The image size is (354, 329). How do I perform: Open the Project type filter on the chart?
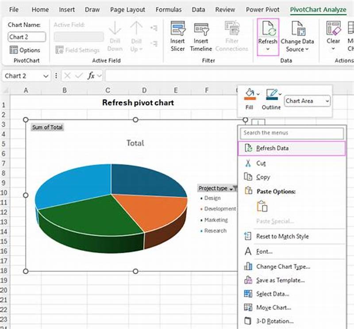pyautogui.click(x=234, y=188)
